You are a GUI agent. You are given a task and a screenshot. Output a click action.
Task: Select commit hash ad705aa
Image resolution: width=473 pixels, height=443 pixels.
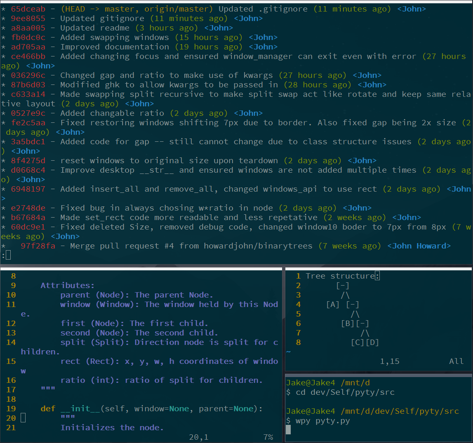coord(28,47)
